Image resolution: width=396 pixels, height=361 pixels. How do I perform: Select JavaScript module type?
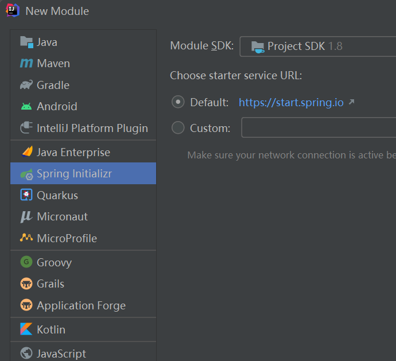(61, 354)
